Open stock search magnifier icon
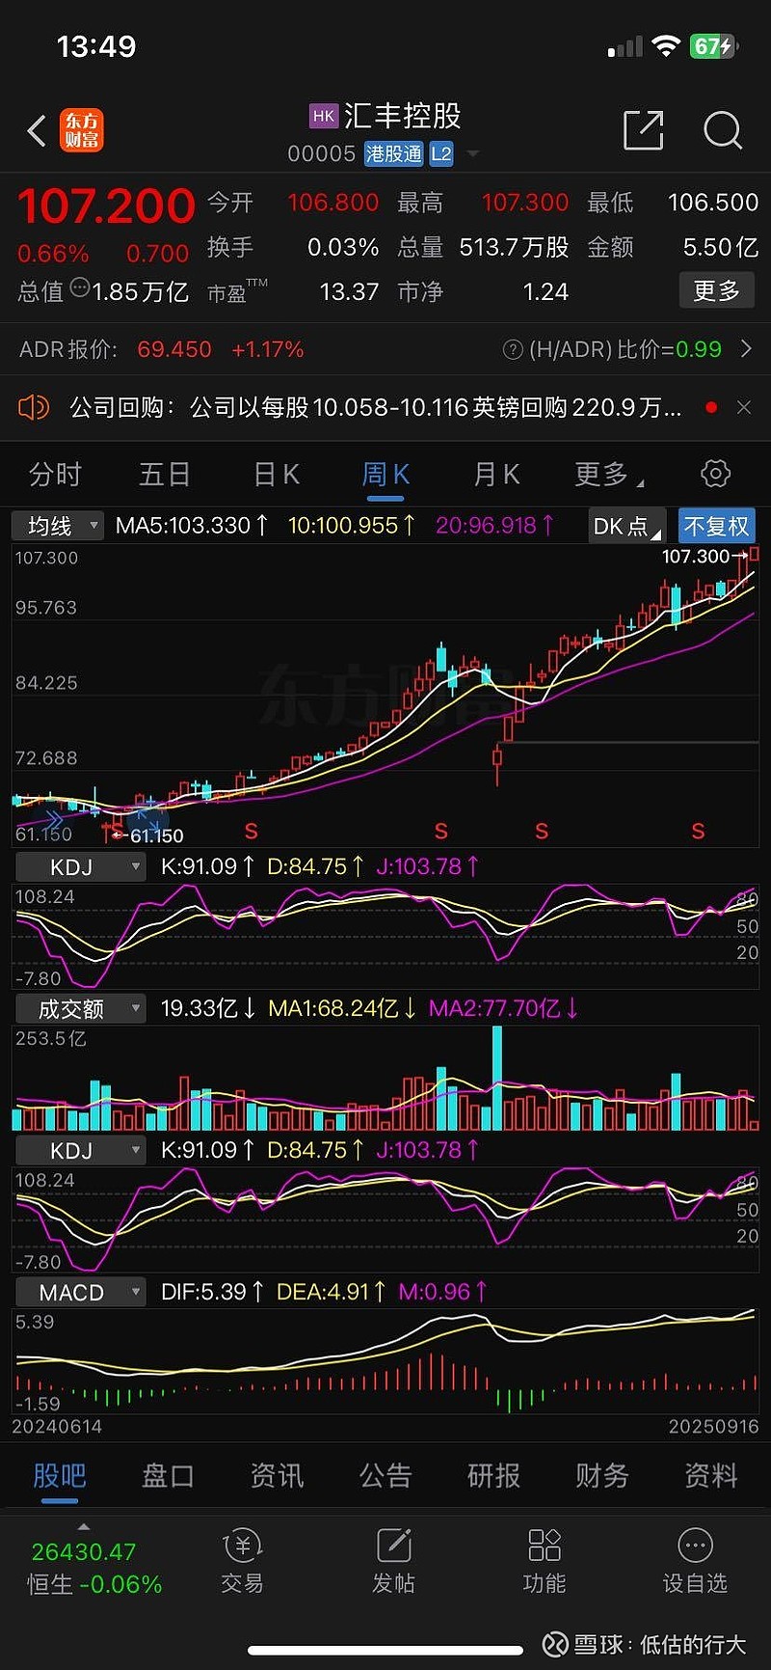 click(x=723, y=130)
